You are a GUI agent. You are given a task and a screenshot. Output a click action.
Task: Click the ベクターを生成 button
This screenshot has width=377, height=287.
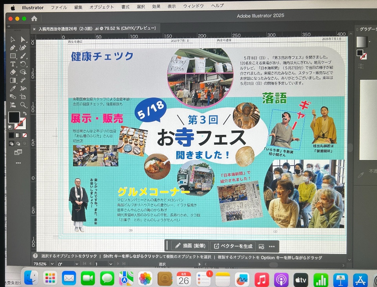[232, 246]
